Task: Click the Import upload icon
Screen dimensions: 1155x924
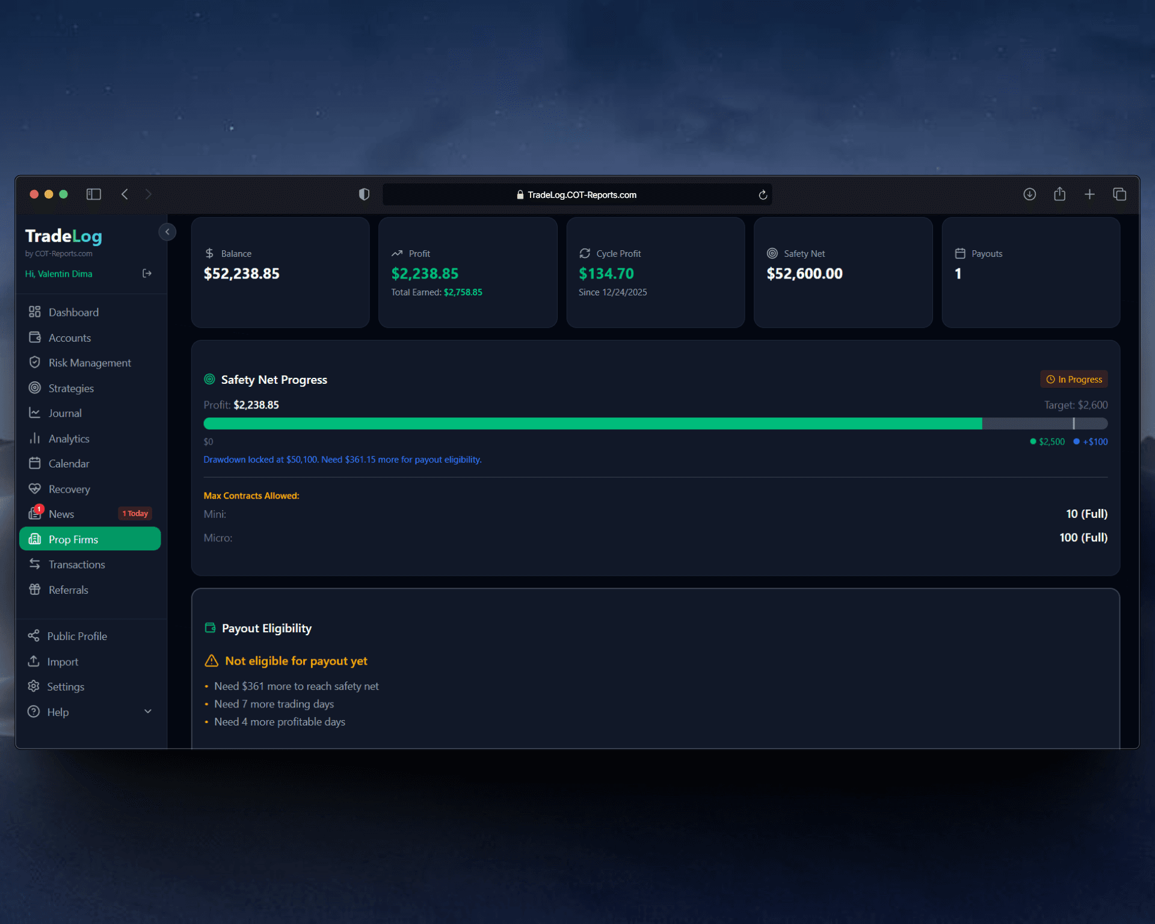Action: [x=34, y=662]
